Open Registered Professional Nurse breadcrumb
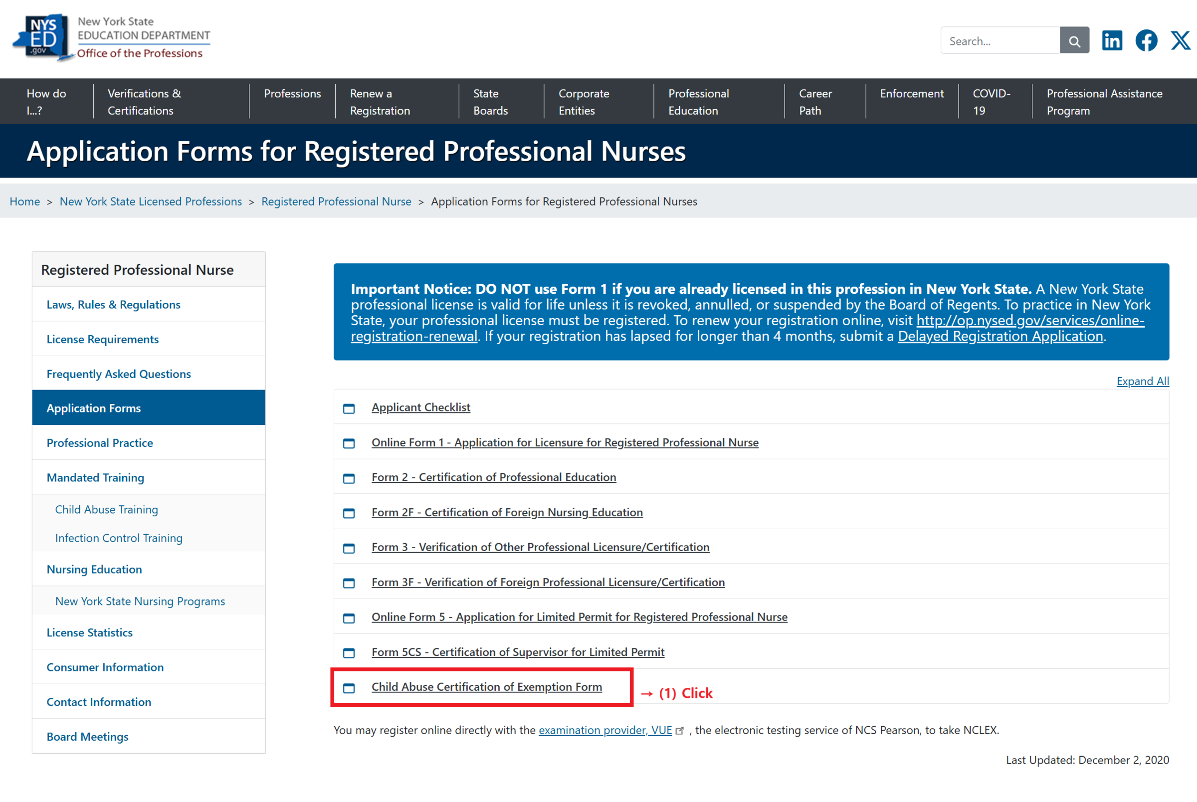 pos(337,201)
